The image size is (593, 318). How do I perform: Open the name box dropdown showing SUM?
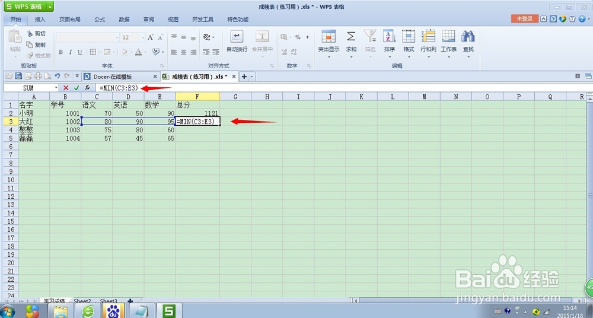(56, 88)
